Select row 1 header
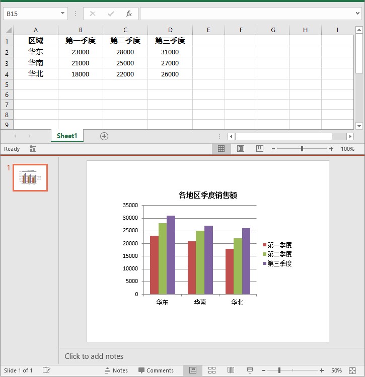This screenshot has height=377, width=365. point(7,41)
